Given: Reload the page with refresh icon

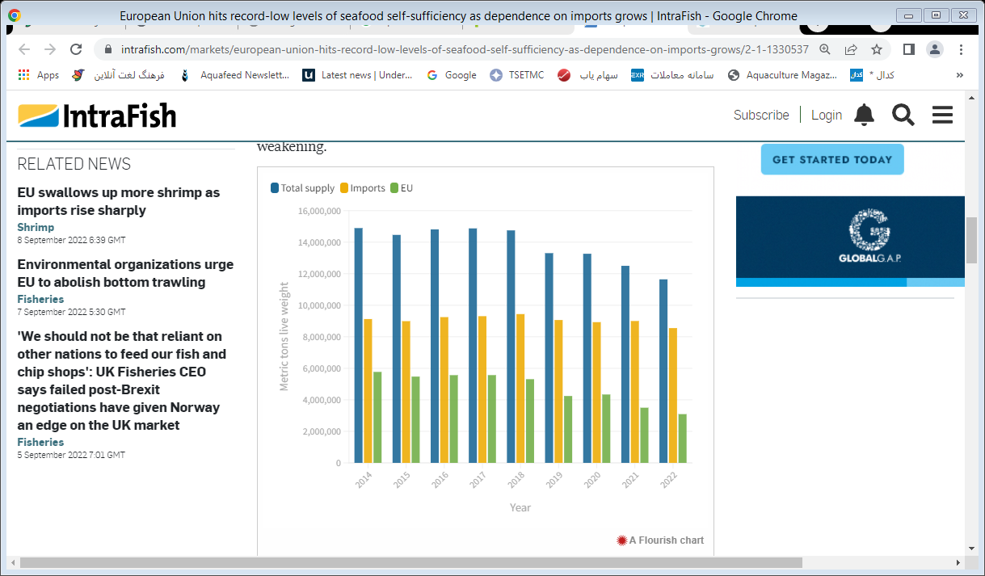Looking at the screenshot, I should click(x=76, y=49).
